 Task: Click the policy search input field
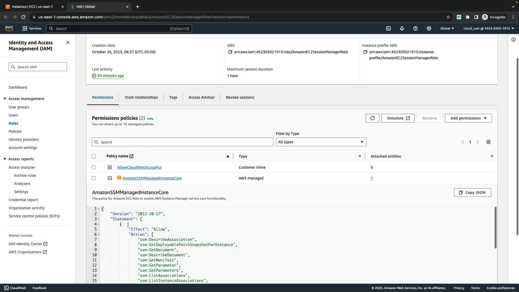(x=182, y=142)
